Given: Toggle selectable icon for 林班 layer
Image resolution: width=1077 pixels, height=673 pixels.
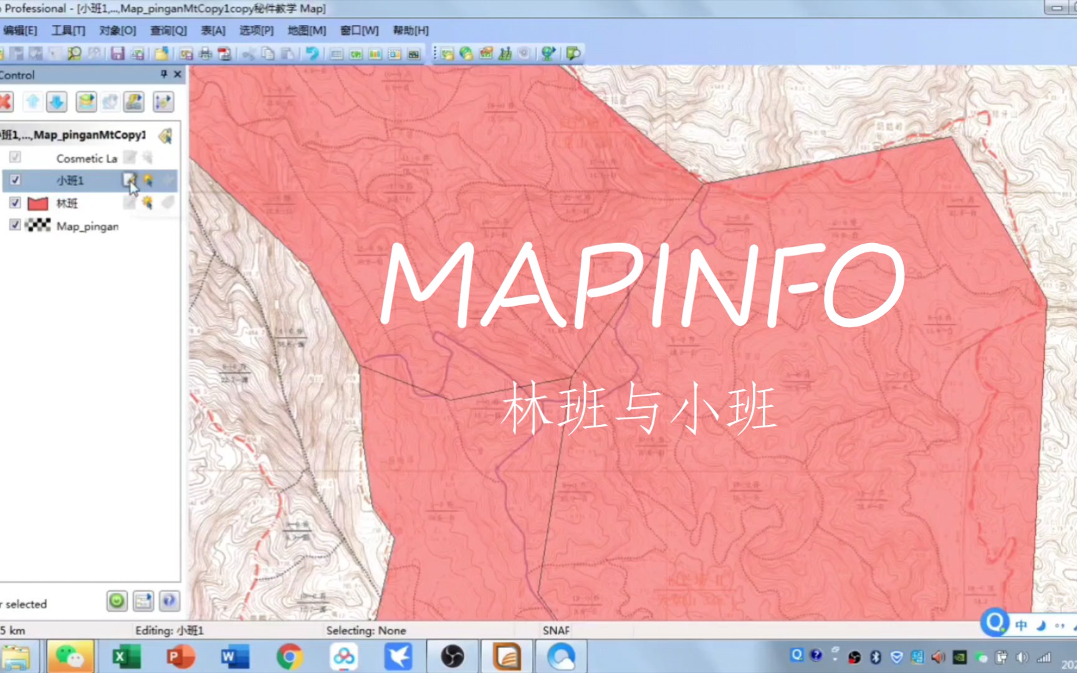Looking at the screenshot, I should [147, 203].
